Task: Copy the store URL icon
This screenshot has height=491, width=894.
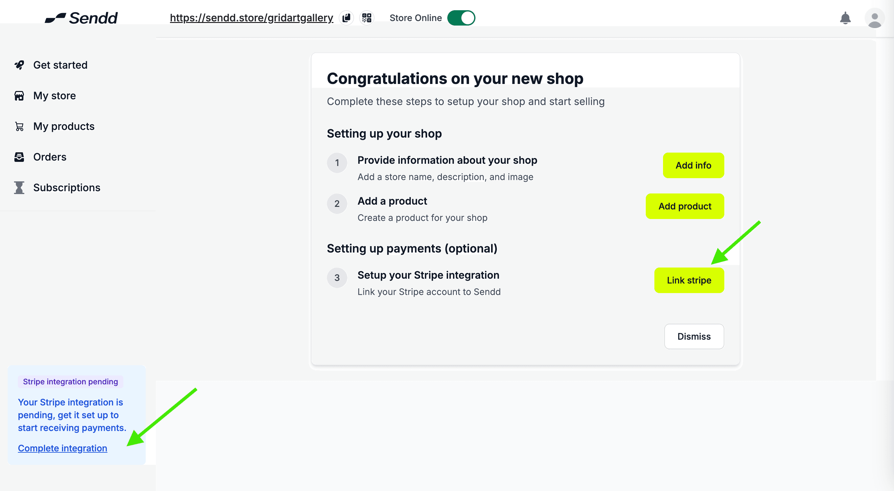Action: coord(346,18)
